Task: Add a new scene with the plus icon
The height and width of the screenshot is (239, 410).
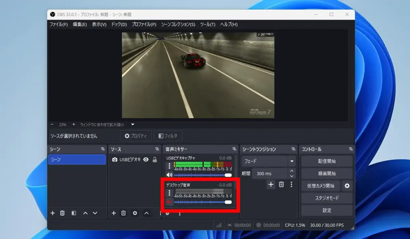Action: pyautogui.click(x=52, y=213)
